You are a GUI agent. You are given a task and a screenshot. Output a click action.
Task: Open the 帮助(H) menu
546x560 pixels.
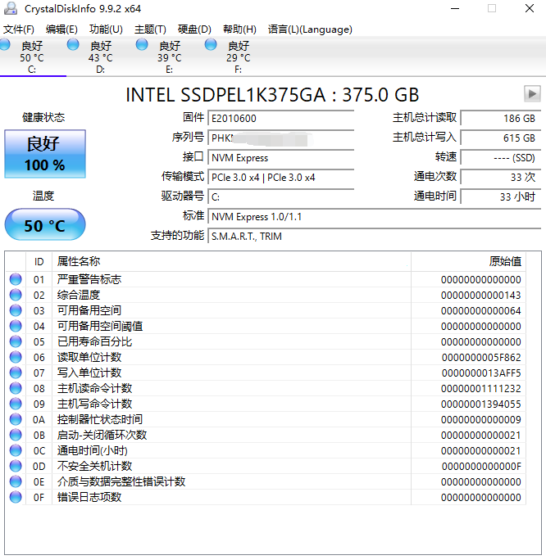click(x=239, y=29)
